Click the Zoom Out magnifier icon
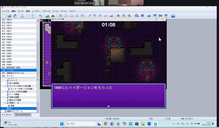Screen dimensions: 219x128 tap(124, 16)
